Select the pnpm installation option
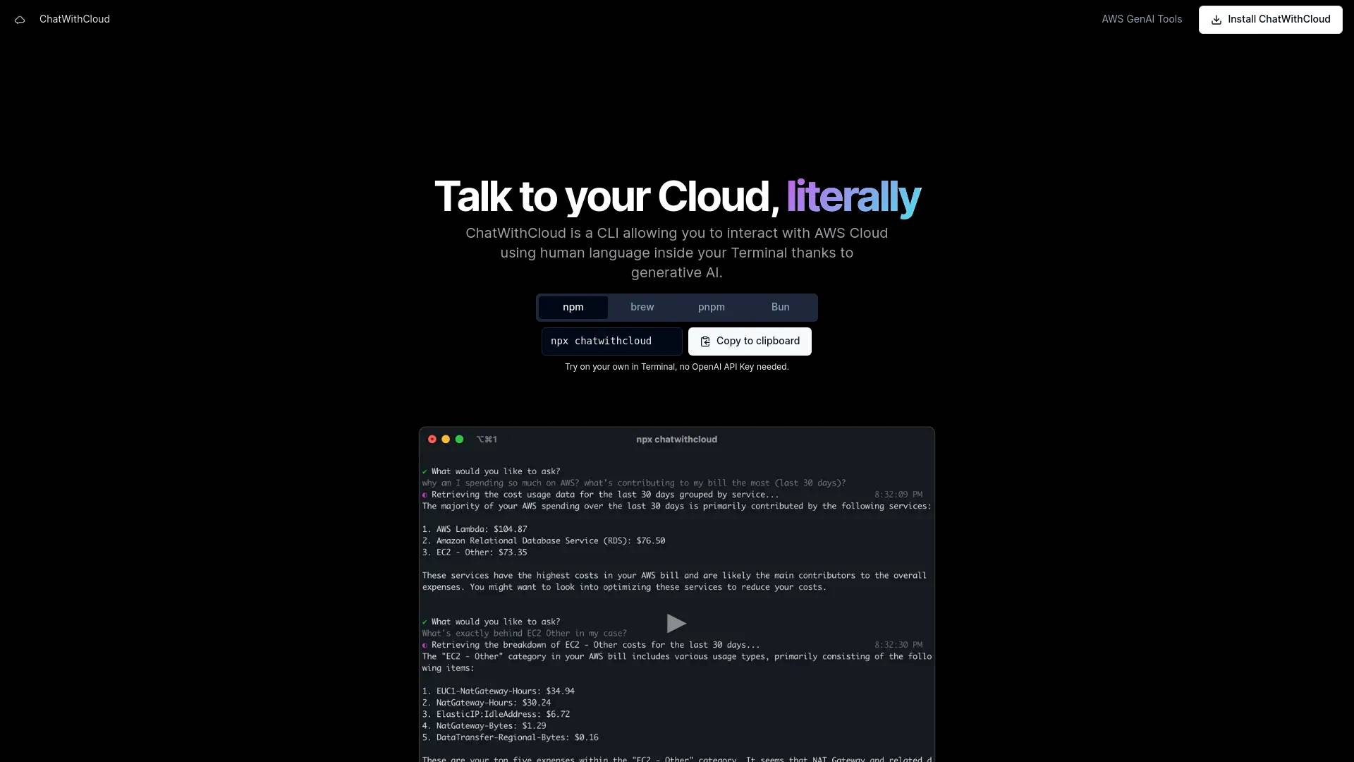The height and width of the screenshot is (762, 1354). 710,306
